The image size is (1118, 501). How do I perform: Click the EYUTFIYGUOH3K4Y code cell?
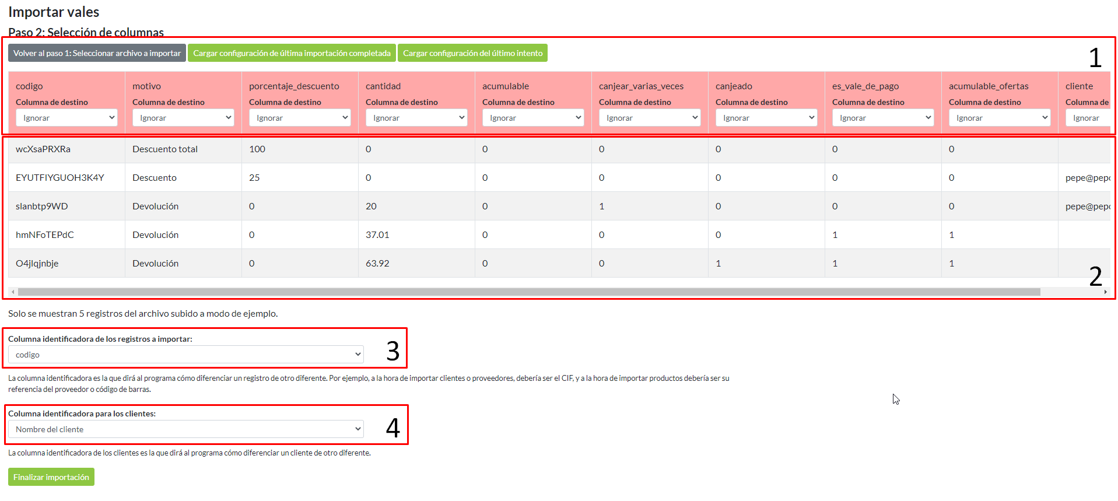(60, 178)
